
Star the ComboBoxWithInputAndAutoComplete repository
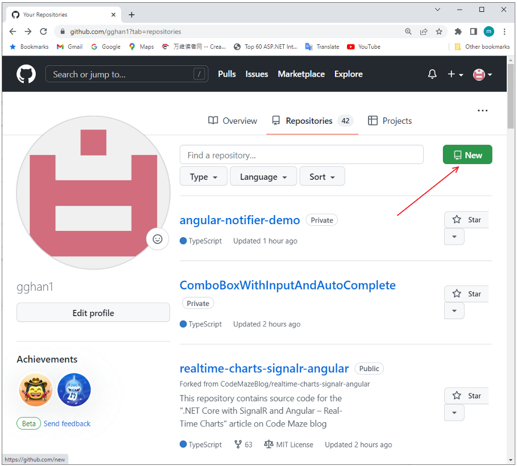point(466,293)
